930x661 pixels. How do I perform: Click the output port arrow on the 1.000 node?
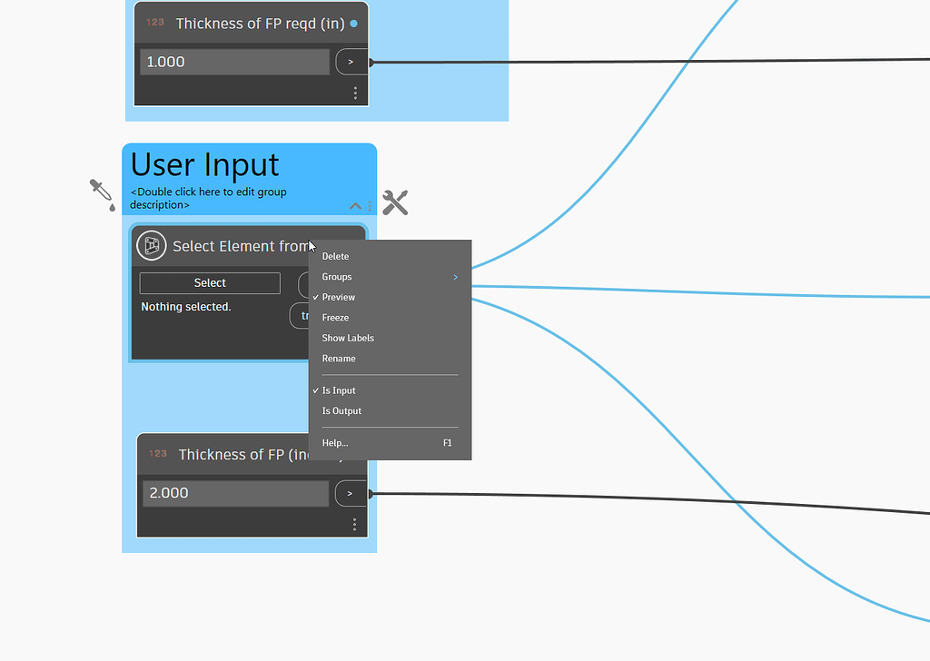click(x=351, y=62)
